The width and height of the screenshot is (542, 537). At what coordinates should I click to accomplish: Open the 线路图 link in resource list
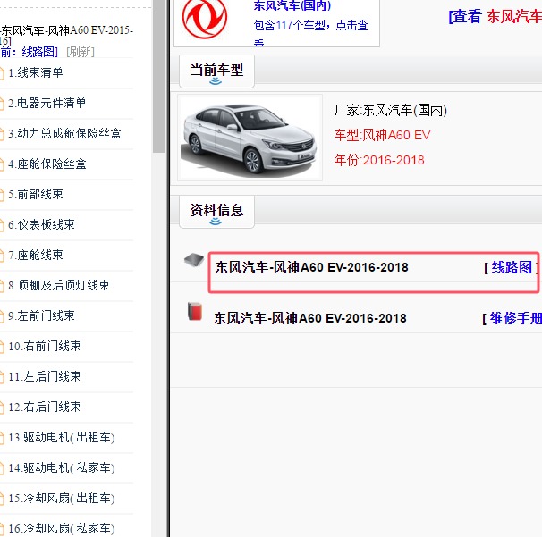(512, 267)
